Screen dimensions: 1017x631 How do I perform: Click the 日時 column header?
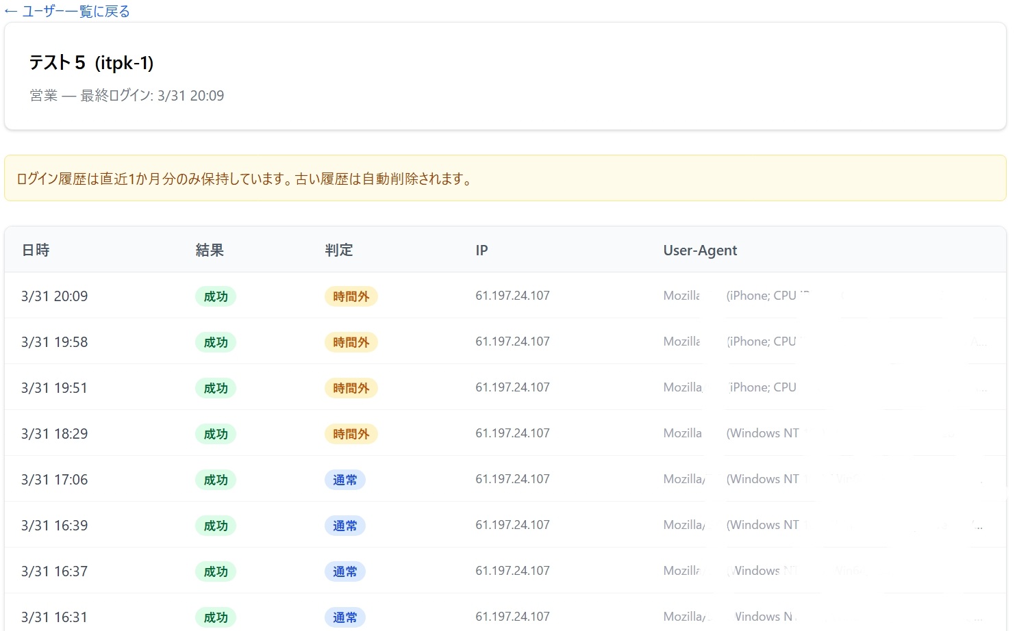click(36, 250)
